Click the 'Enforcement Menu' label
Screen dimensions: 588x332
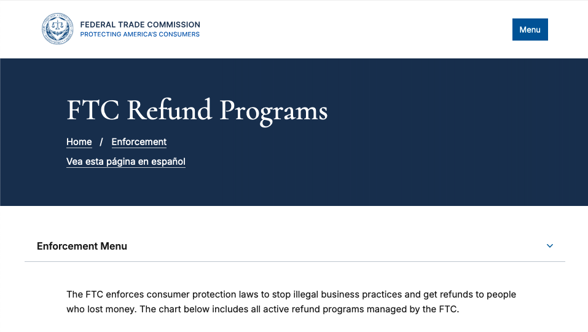tap(82, 246)
